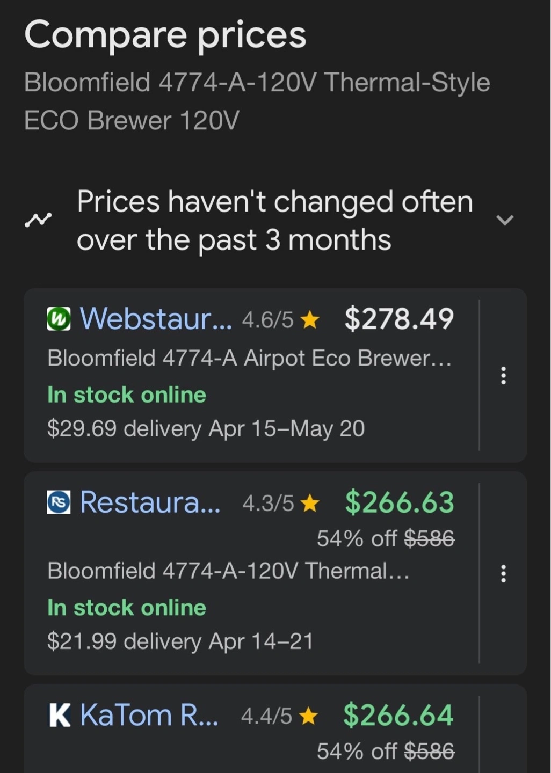Click the $29.69 delivery info line
Image resolution: width=551 pixels, height=773 pixels.
click(x=206, y=428)
